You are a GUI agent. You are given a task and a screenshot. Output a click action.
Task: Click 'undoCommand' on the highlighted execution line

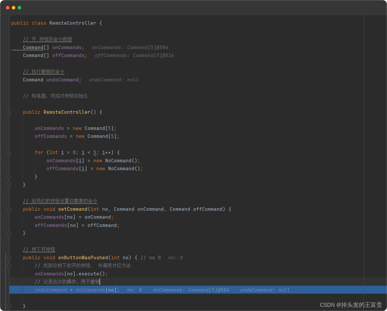pos(51,290)
